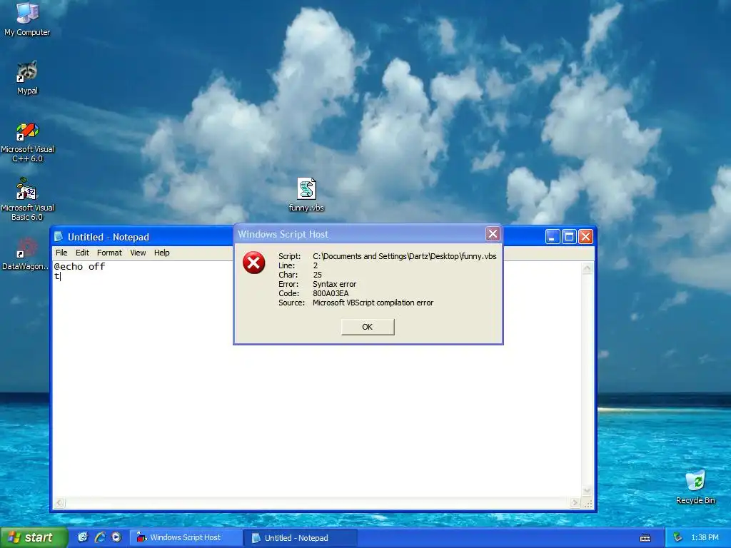Screen dimensions: 731x548
Task: Open Notepad View menu
Action: 138,253
